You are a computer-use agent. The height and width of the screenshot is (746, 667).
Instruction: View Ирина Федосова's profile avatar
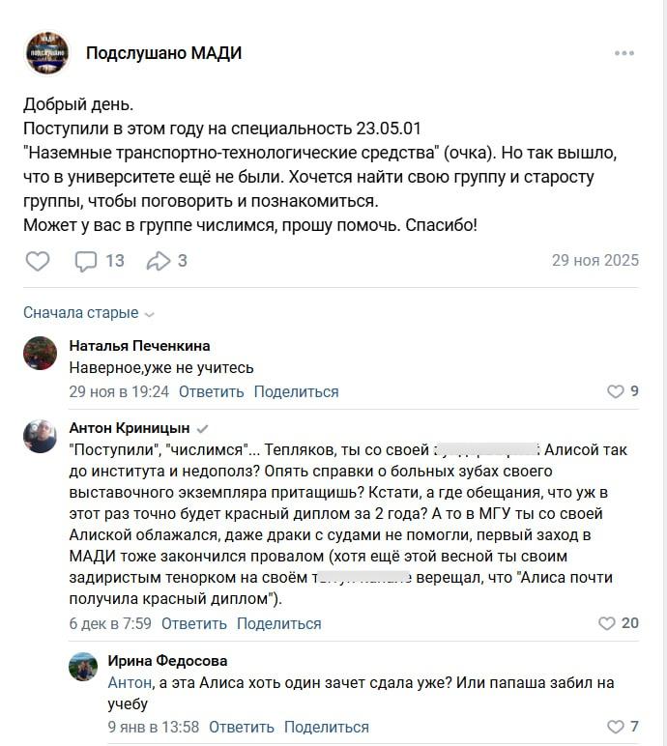83,669
